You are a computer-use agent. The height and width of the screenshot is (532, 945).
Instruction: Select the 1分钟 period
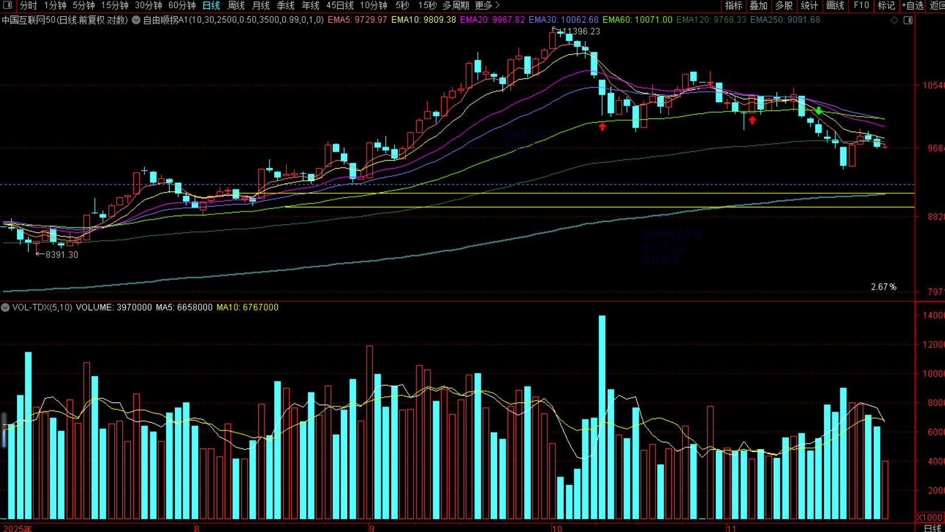pyautogui.click(x=55, y=5)
